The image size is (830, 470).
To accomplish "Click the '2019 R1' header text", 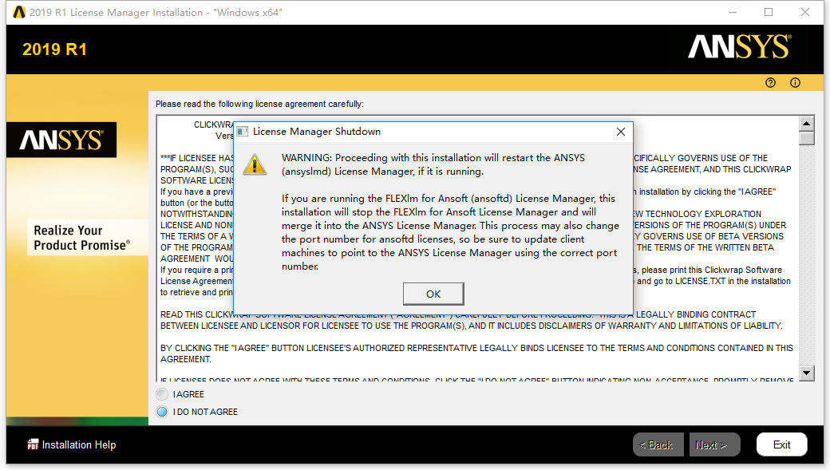I will (54, 49).
